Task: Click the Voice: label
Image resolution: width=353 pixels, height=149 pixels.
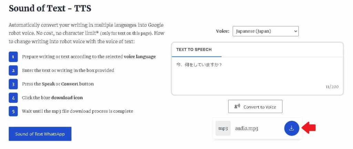Action: pyautogui.click(x=222, y=31)
